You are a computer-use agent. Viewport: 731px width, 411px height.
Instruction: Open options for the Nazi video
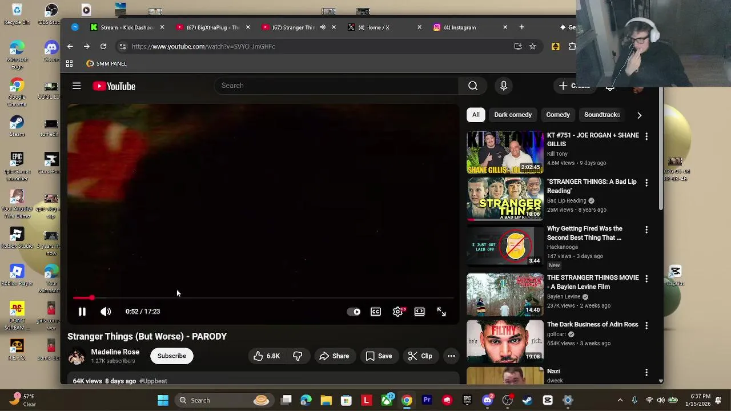pos(646,372)
